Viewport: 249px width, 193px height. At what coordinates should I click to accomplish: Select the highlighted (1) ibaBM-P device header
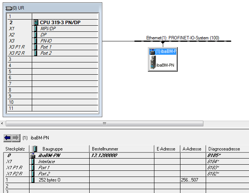pyautogui.click(x=163, y=52)
